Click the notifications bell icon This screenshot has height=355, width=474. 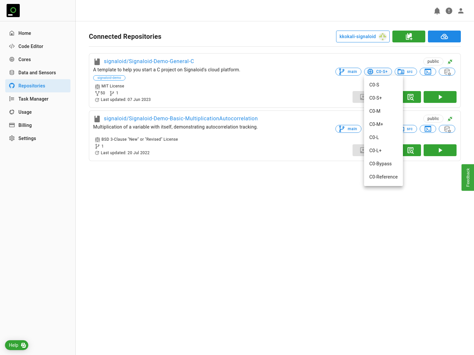(x=437, y=11)
